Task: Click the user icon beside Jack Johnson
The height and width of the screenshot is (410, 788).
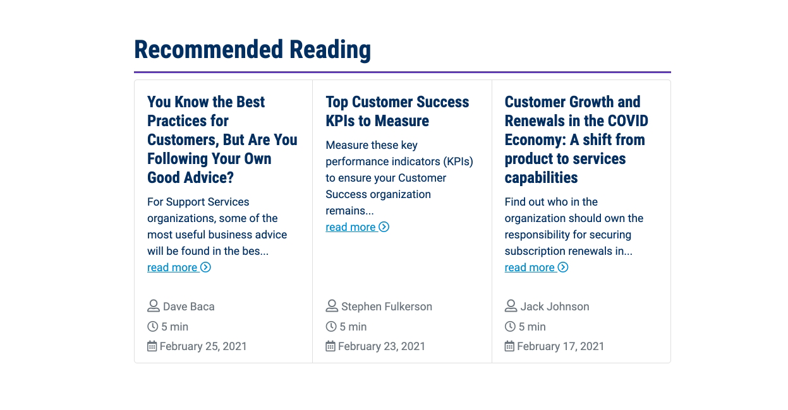Action: pos(511,306)
